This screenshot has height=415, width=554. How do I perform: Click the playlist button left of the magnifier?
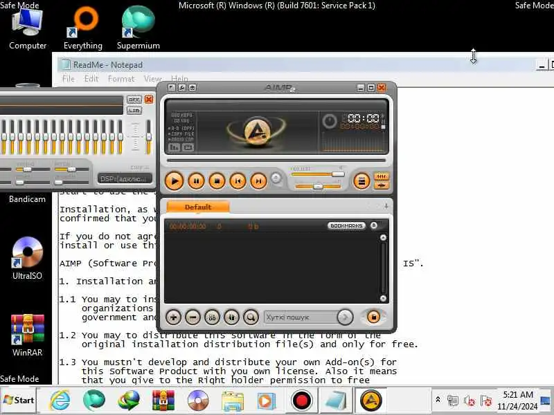coord(231,317)
